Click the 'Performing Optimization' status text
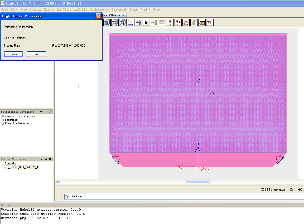Viewport: 304px width, 224px height. tap(18, 27)
